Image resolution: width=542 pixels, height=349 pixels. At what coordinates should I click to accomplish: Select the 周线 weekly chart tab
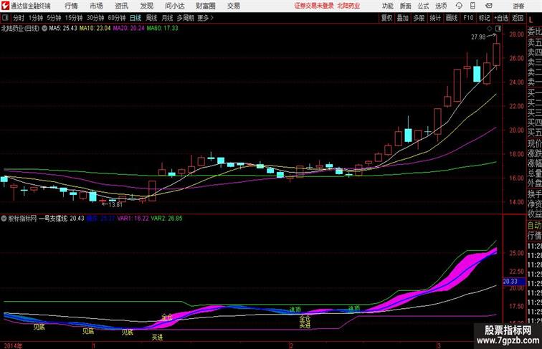151,18
